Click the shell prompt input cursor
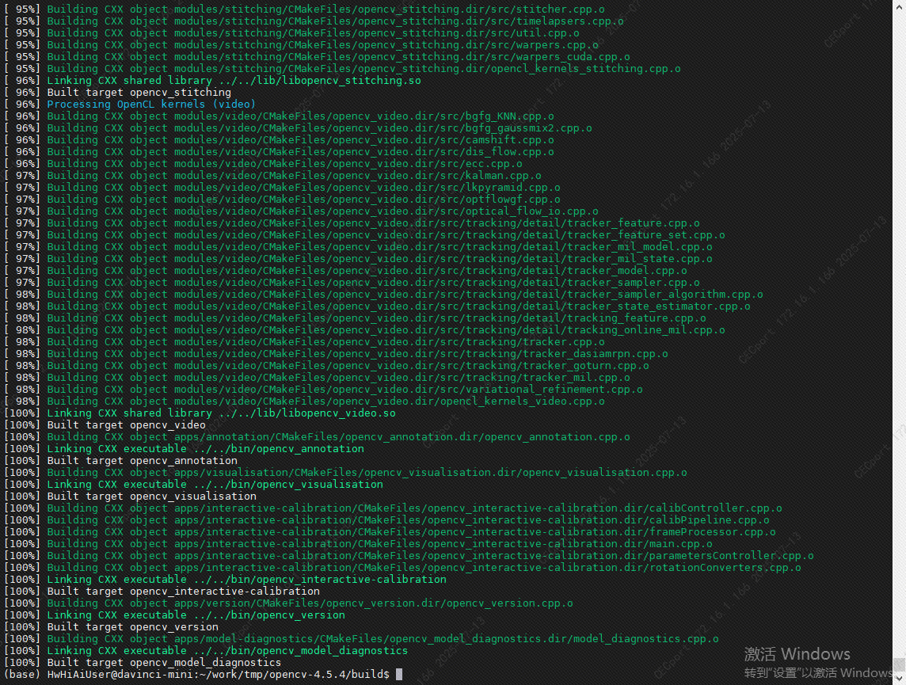Image resolution: width=906 pixels, height=685 pixels. [x=398, y=674]
